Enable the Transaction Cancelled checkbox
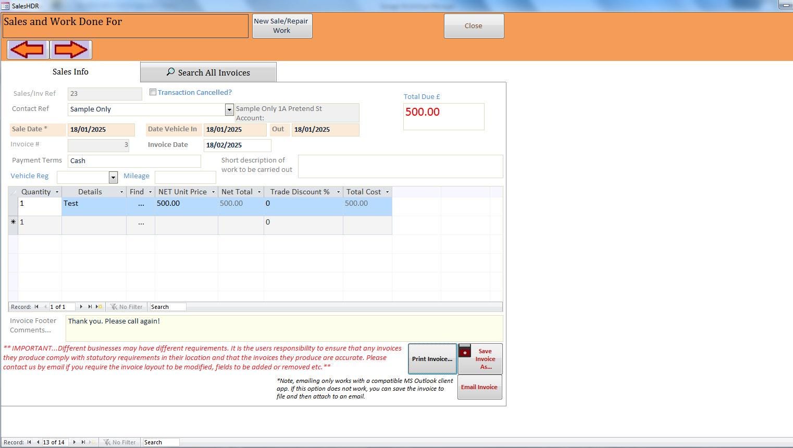Image resolution: width=793 pixels, height=448 pixels. [x=153, y=92]
